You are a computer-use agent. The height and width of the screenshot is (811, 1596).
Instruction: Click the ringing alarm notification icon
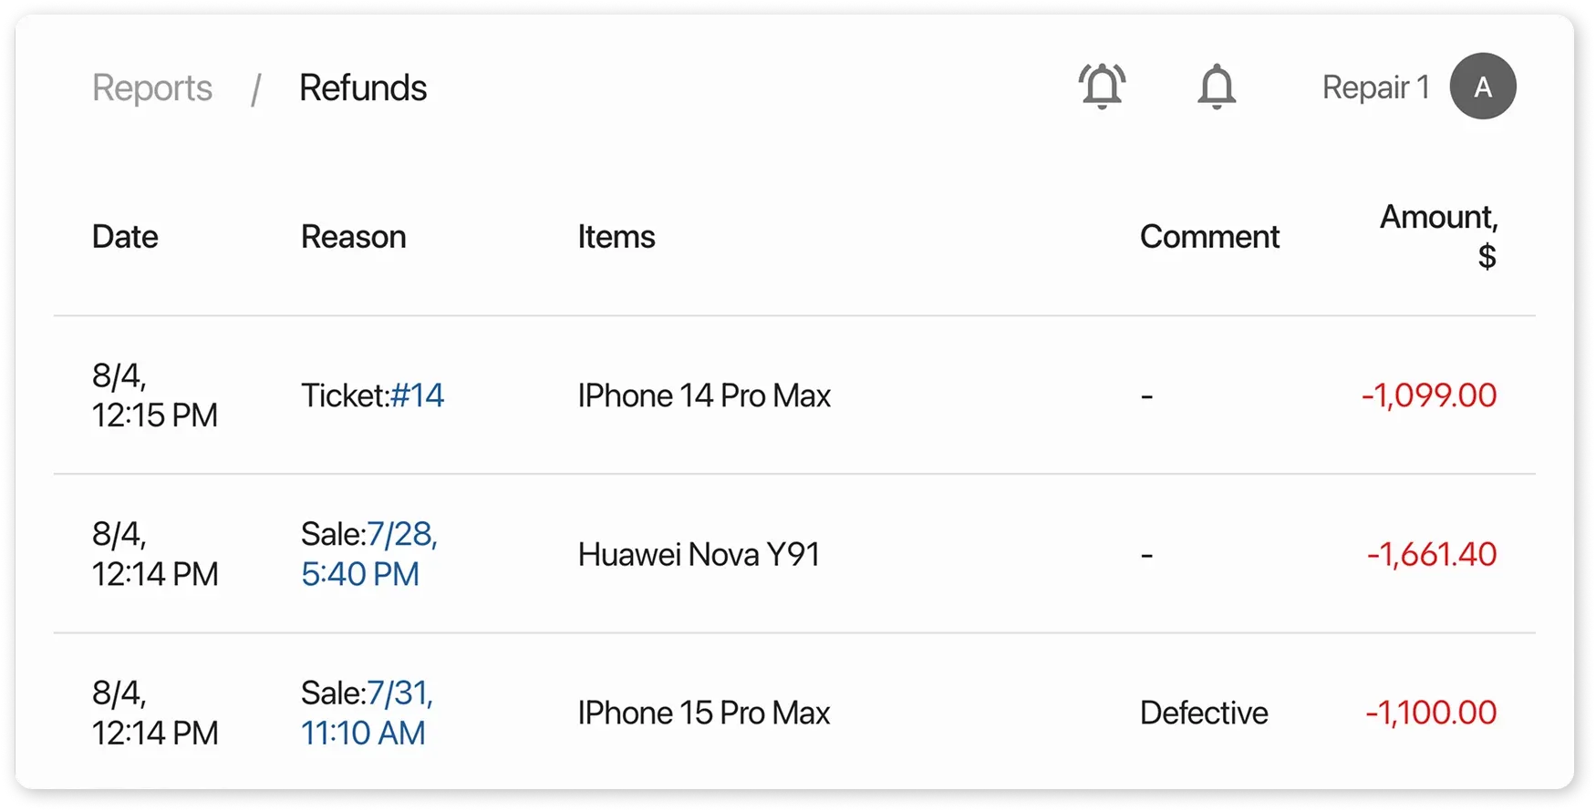(x=1102, y=86)
